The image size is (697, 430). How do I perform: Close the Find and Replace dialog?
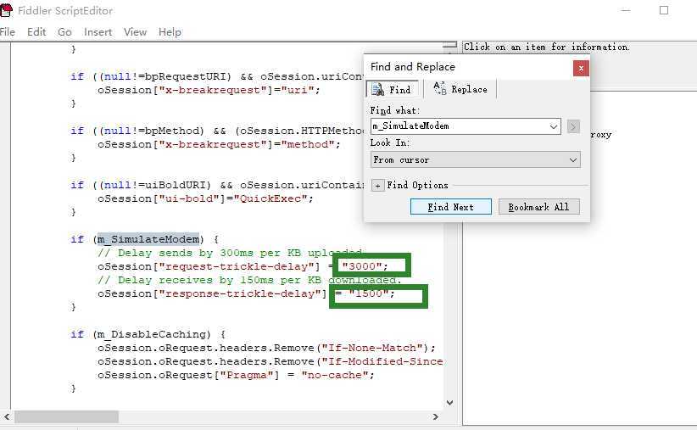[x=581, y=68]
